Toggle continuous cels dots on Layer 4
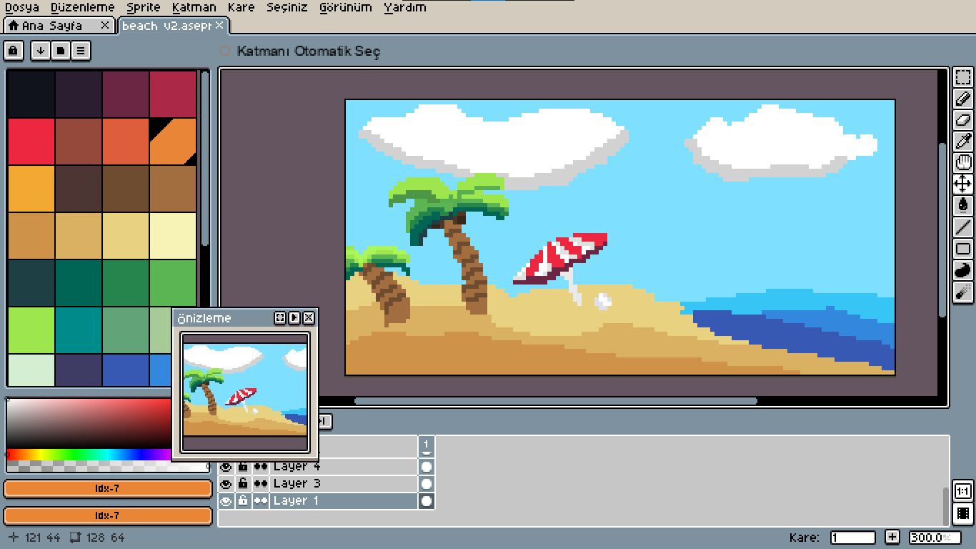Viewport: 976px width, 549px height. click(x=260, y=467)
